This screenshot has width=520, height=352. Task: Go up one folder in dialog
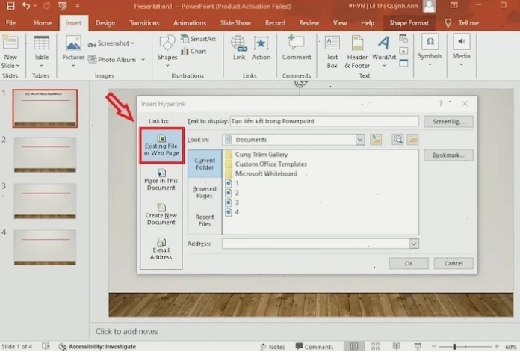pos(376,139)
